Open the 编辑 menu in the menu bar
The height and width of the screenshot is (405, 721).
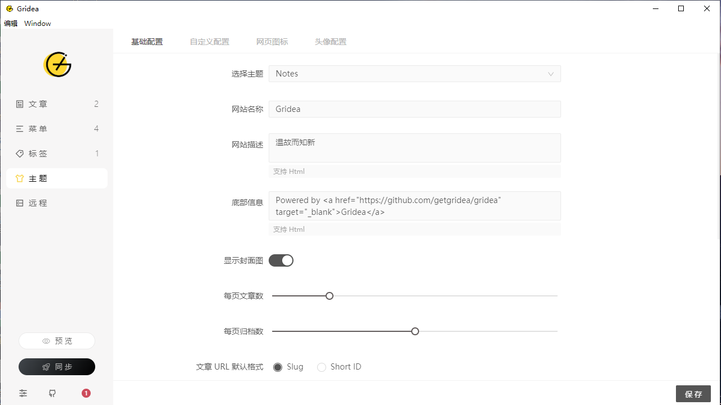[x=10, y=23]
